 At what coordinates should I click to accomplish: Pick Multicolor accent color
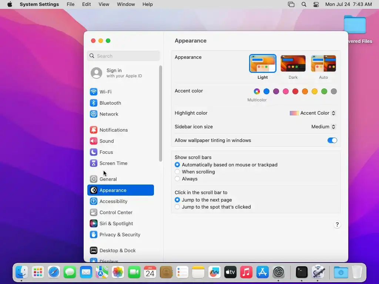(257, 91)
